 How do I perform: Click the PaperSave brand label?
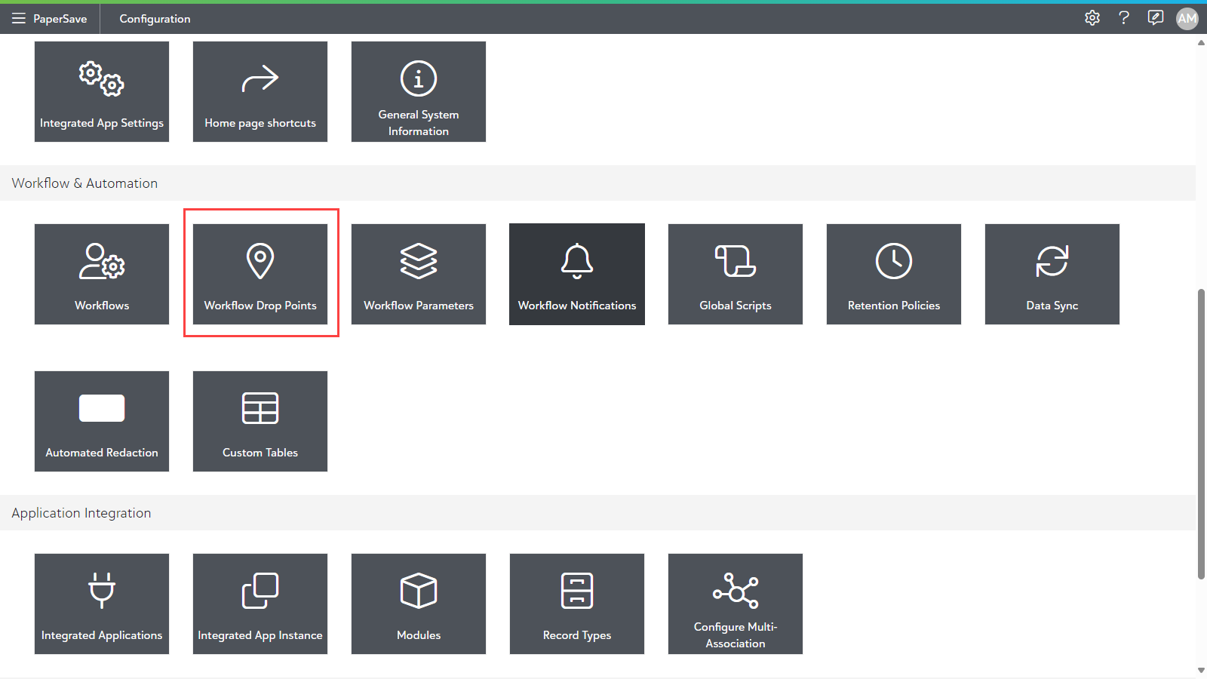(60, 19)
